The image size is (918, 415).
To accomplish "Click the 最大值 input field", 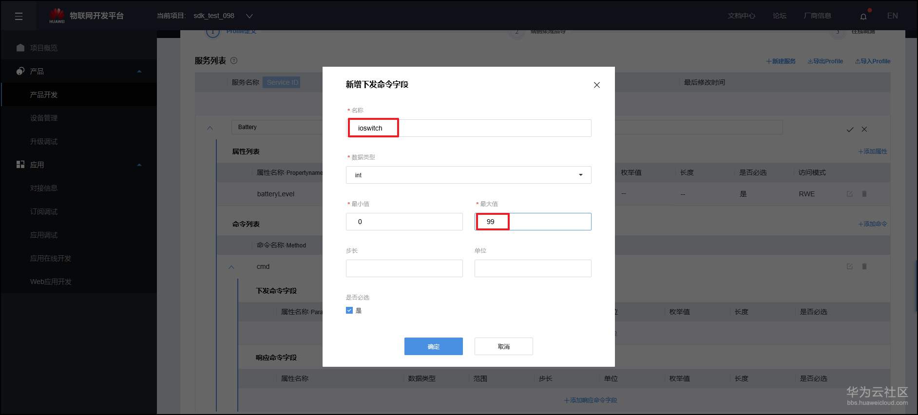I will point(533,222).
